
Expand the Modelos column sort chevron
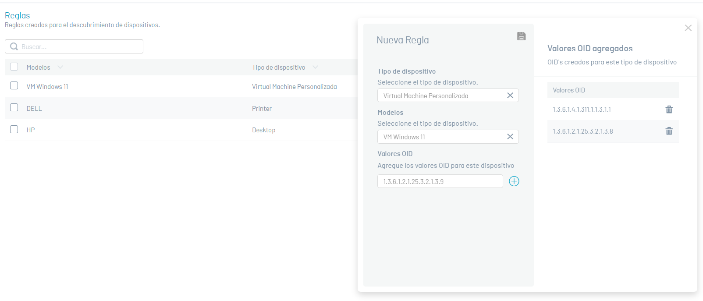pos(60,67)
